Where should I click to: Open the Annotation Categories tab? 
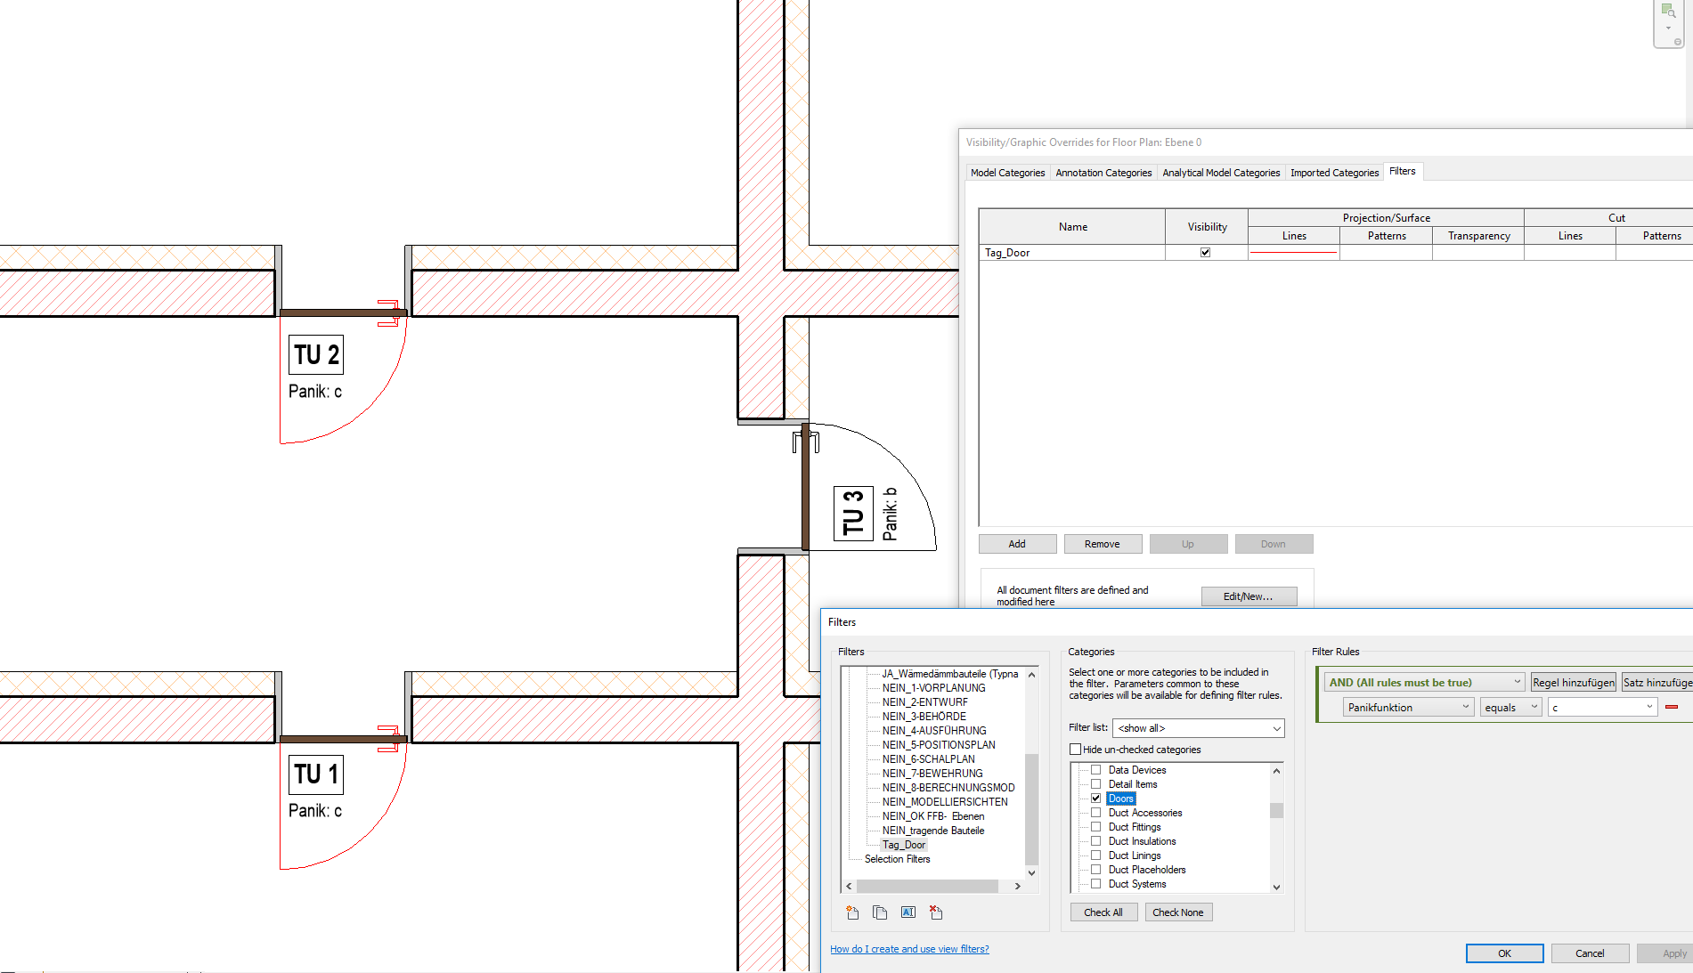[x=1103, y=172]
